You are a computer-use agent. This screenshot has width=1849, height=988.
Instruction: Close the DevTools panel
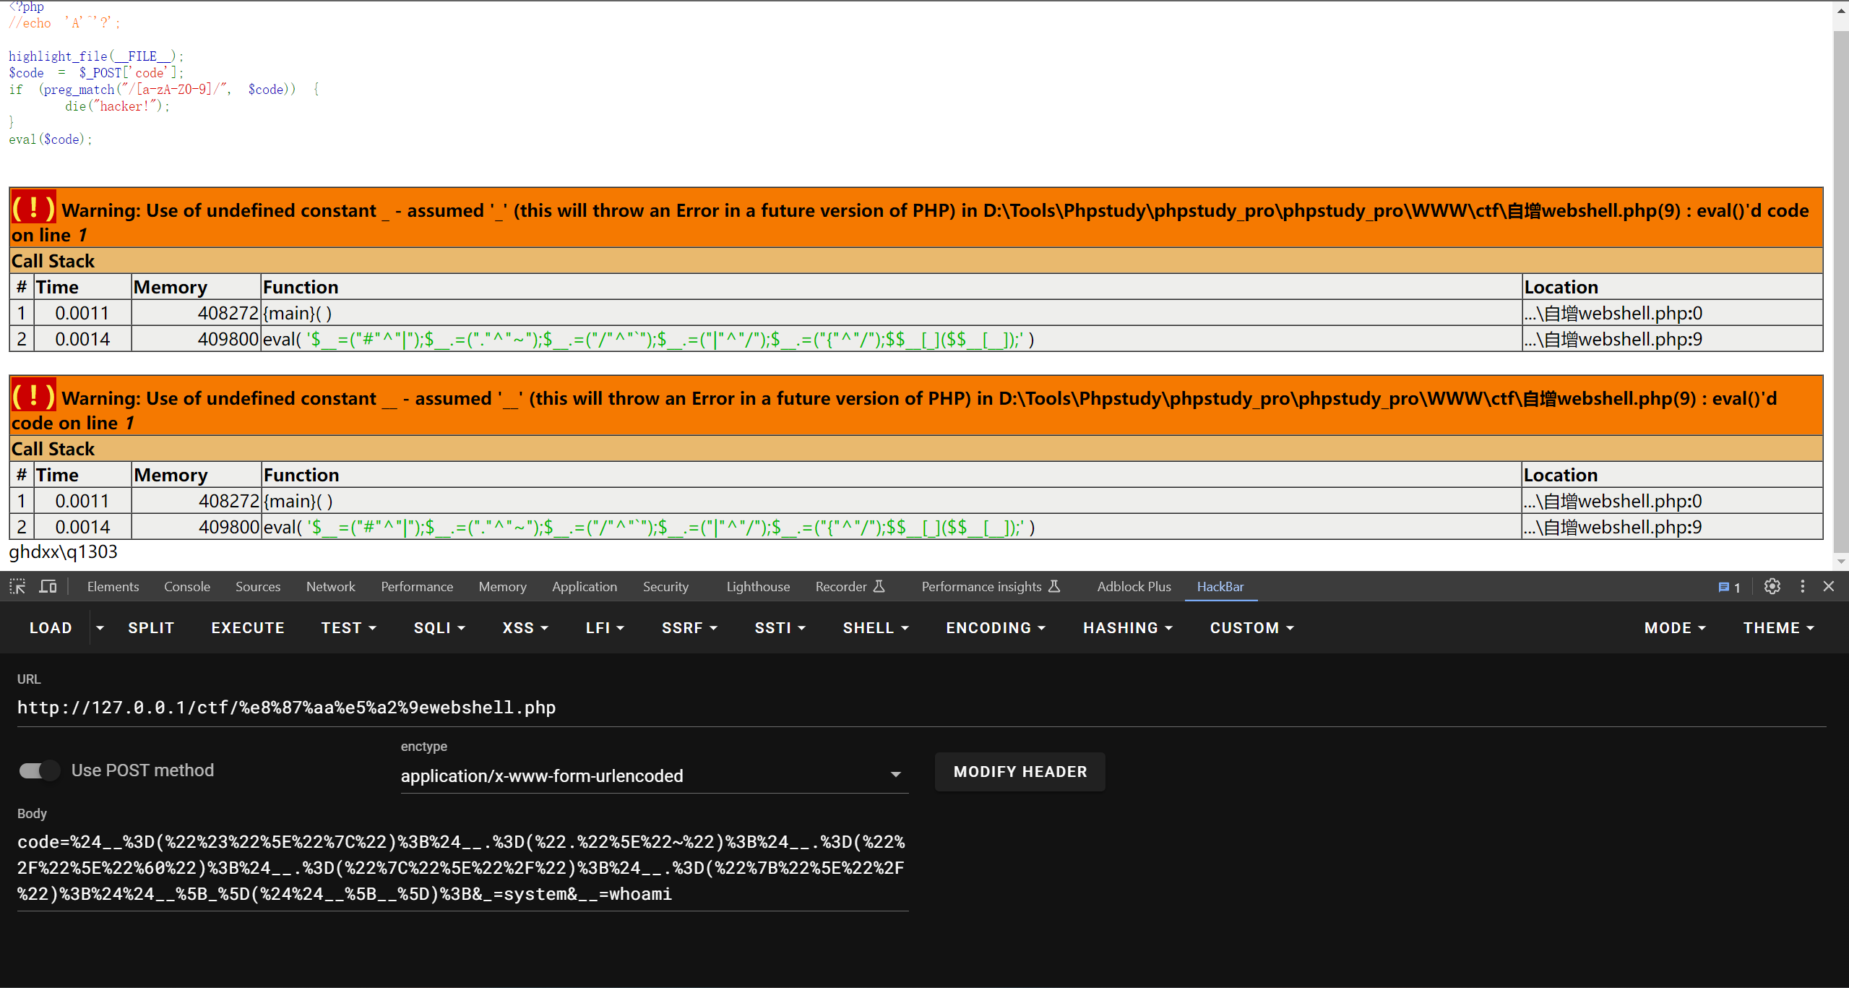1829,586
